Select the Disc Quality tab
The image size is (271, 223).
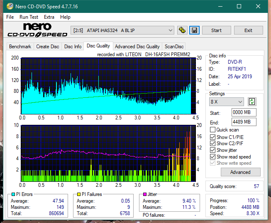(x=98, y=46)
